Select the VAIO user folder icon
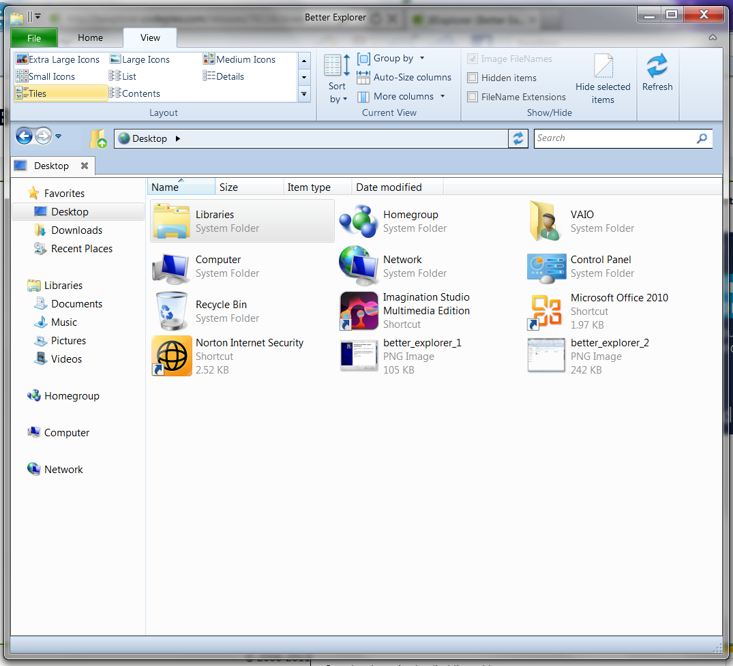Screen dimensions: 733x666 545,221
